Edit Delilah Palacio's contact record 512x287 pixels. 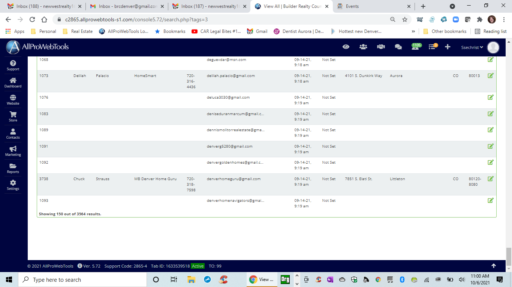(x=490, y=75)
